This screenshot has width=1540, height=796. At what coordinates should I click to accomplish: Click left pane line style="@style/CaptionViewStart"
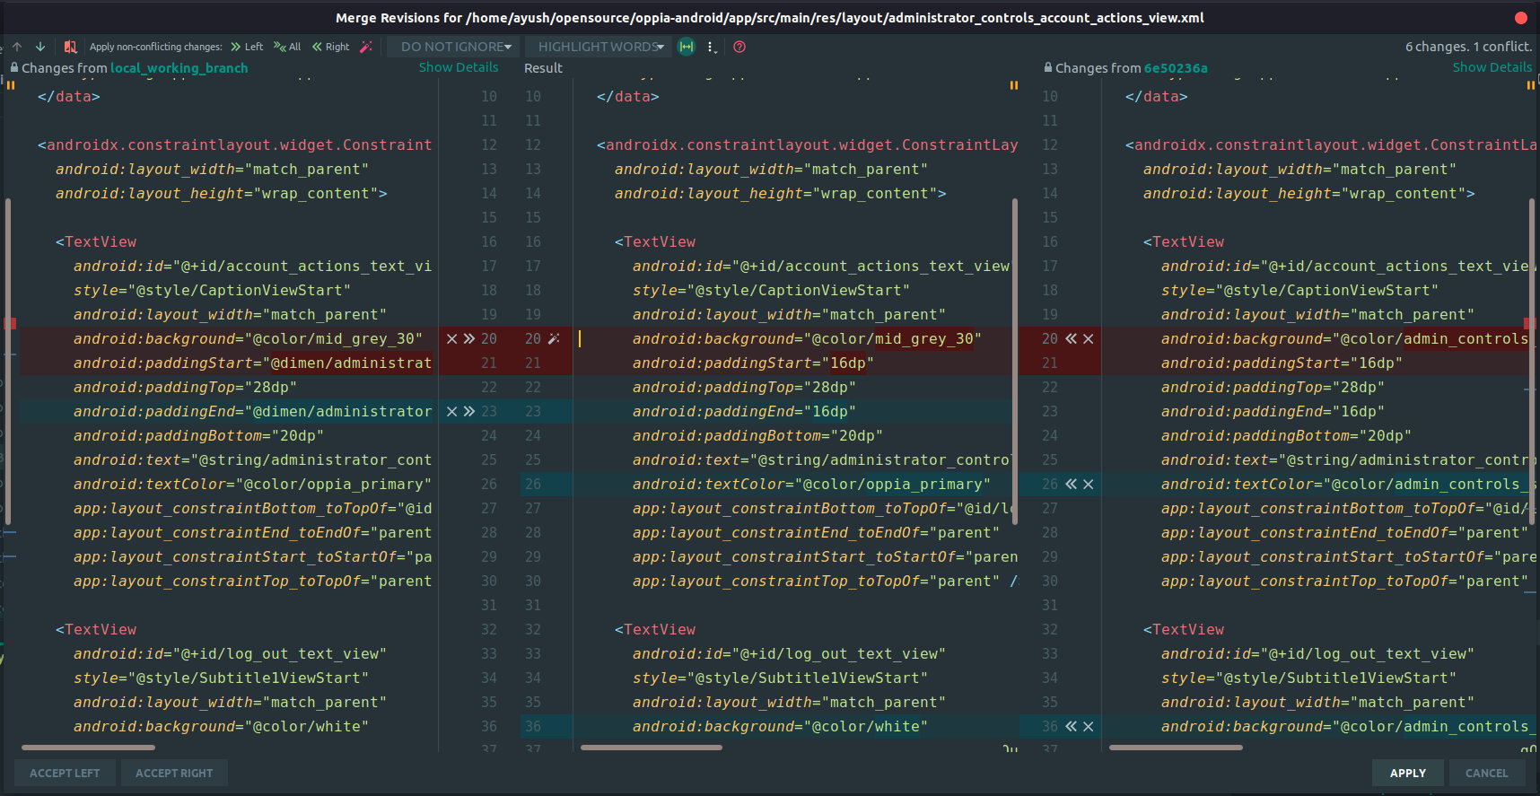pyautogui.click(x=212, y=290)
